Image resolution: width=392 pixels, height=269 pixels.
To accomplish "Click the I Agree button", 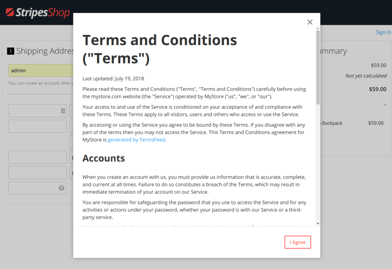I will click(x=297, y=242).
